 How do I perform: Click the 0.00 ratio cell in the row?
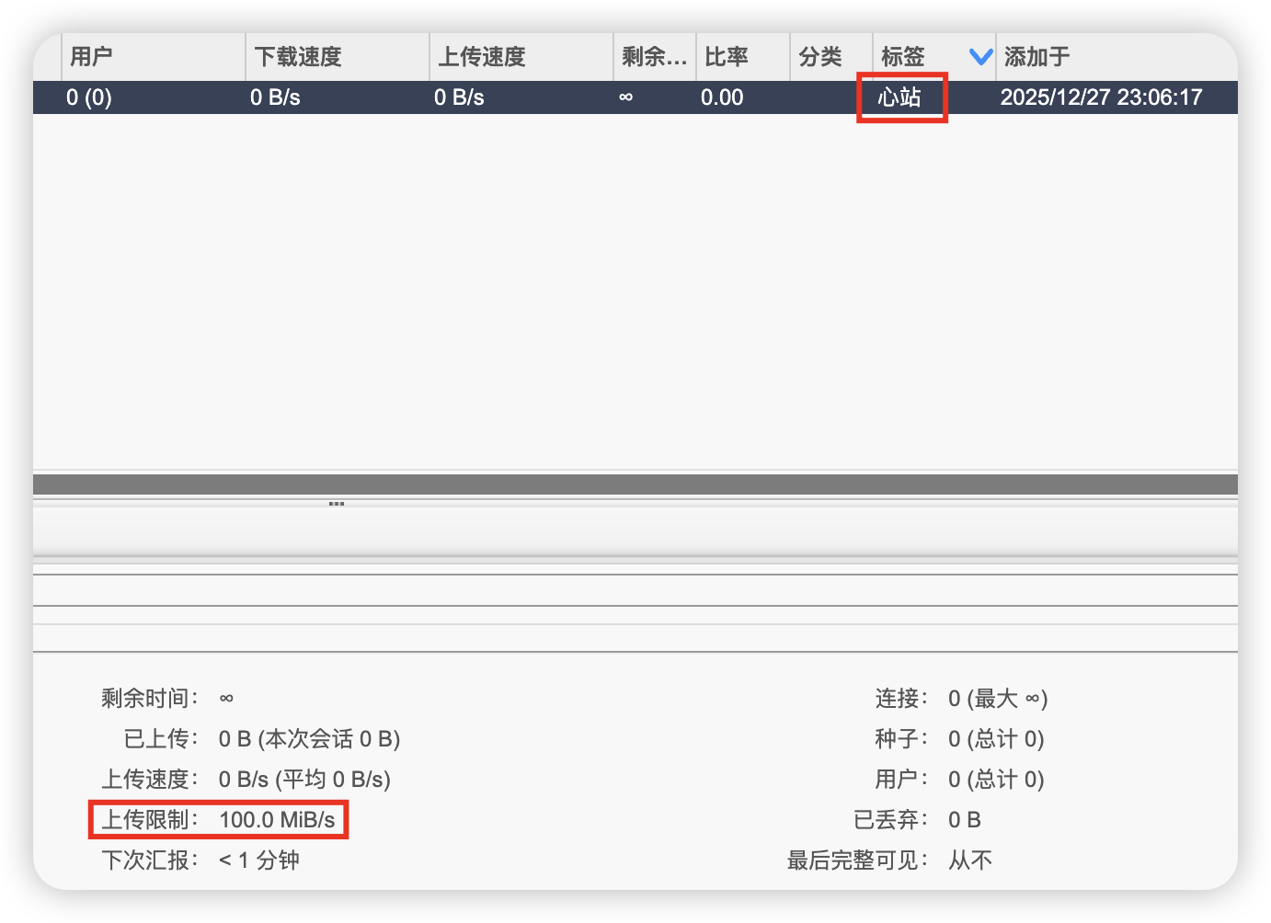[722, 97]
